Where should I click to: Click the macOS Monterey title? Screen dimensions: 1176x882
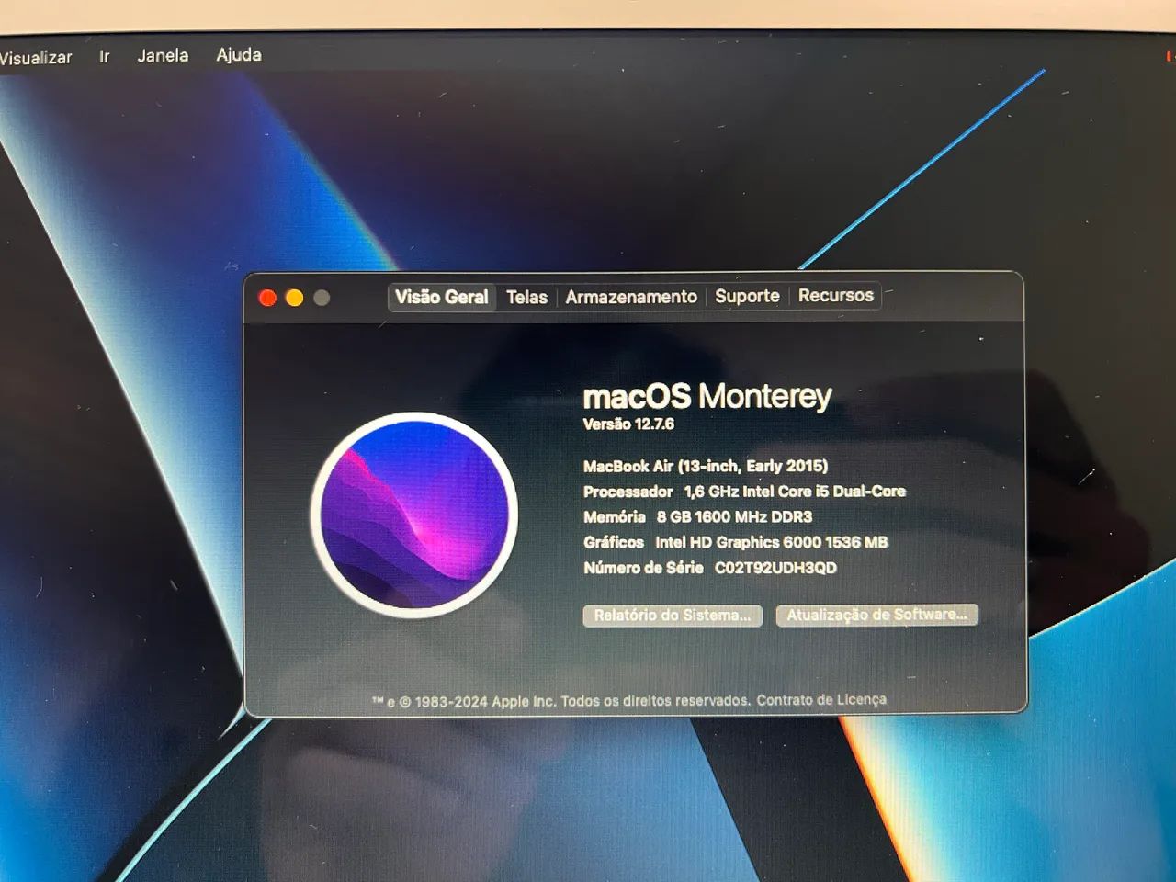point(707,396)
